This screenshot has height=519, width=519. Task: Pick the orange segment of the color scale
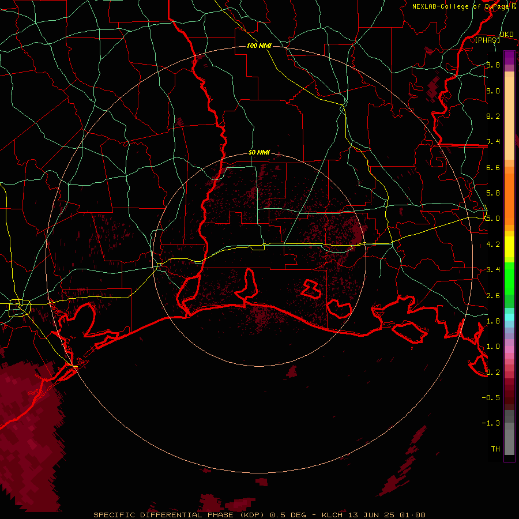click(509, 198)
